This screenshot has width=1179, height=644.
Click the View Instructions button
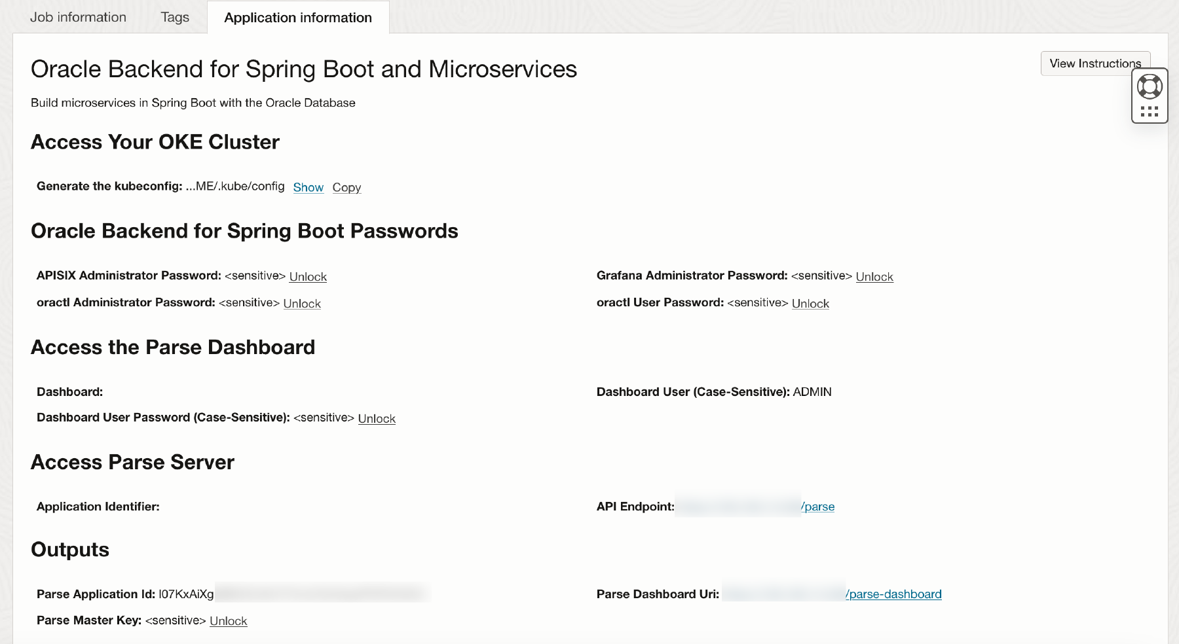point(1095,63)
